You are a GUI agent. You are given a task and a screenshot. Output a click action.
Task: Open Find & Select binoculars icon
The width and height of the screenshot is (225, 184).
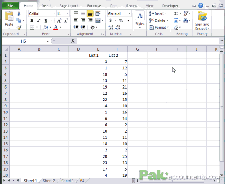pyautogui.click(x=186, y=21)
